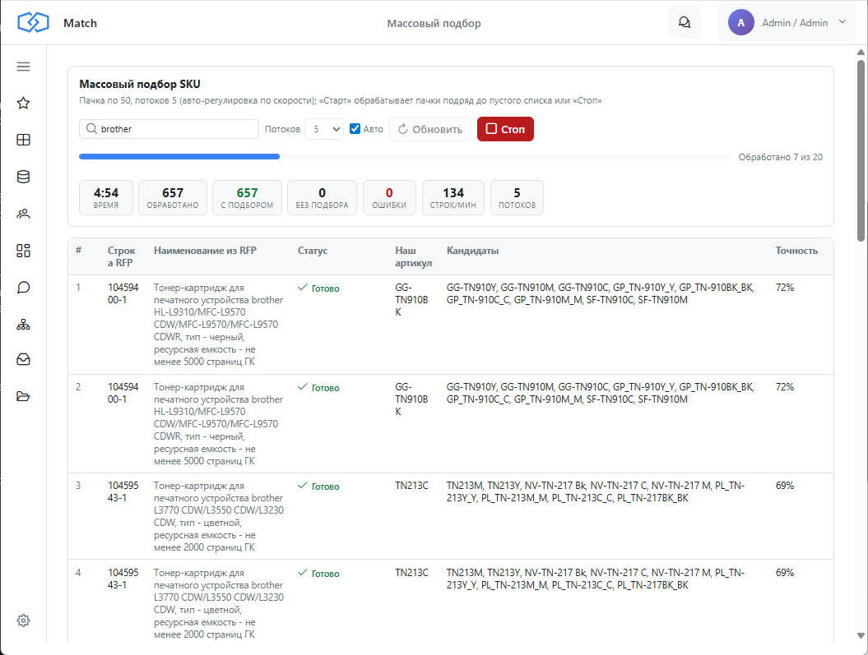Open the folder icon in sidebar

[23, 396]
